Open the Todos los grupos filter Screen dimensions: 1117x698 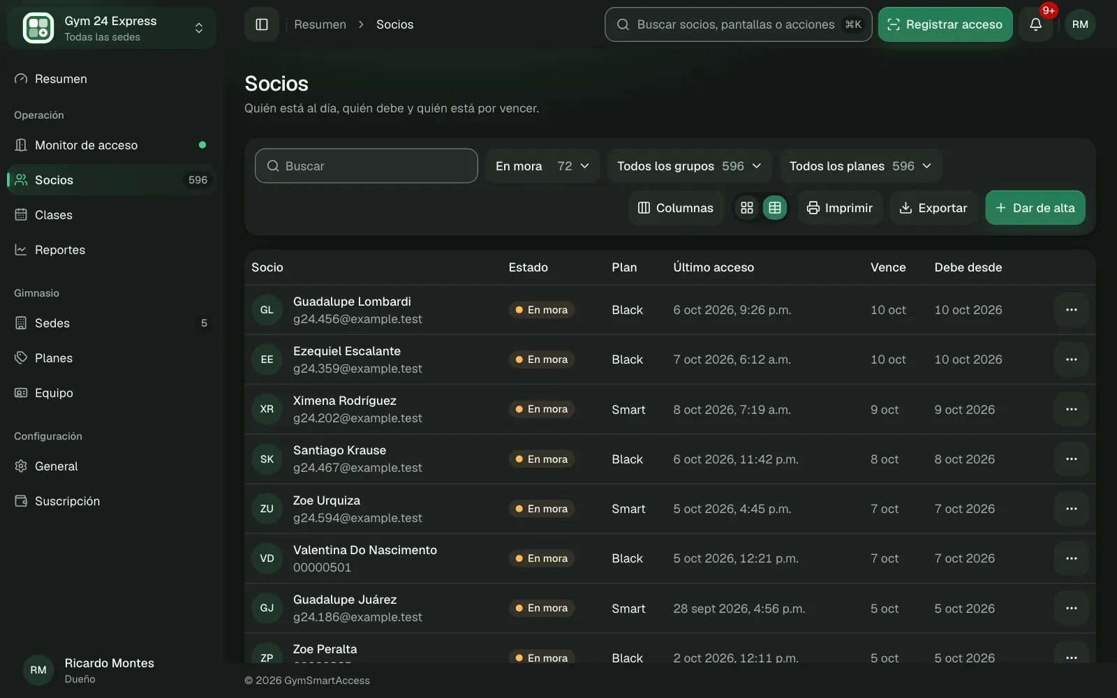click(x=689, y=166)
